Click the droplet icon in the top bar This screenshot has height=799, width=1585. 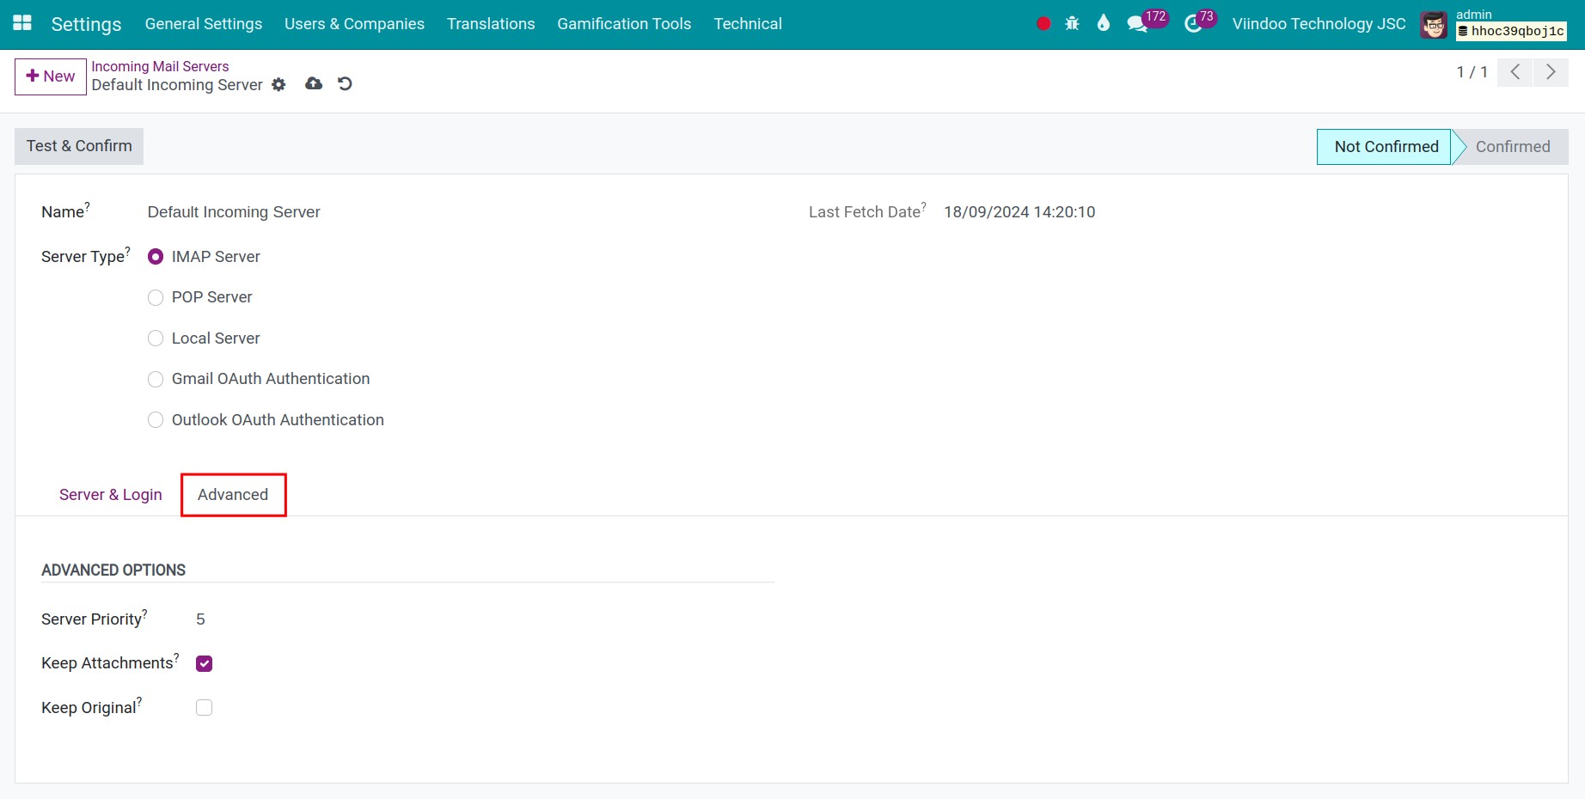click(x=1104, y=23)
